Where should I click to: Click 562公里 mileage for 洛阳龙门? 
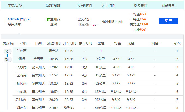(x=100, y=100)
